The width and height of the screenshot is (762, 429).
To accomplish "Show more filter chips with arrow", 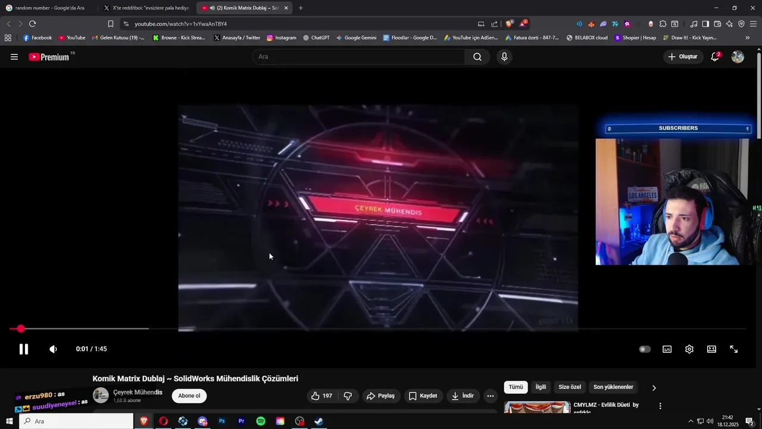I will click(x=654, y=388).
